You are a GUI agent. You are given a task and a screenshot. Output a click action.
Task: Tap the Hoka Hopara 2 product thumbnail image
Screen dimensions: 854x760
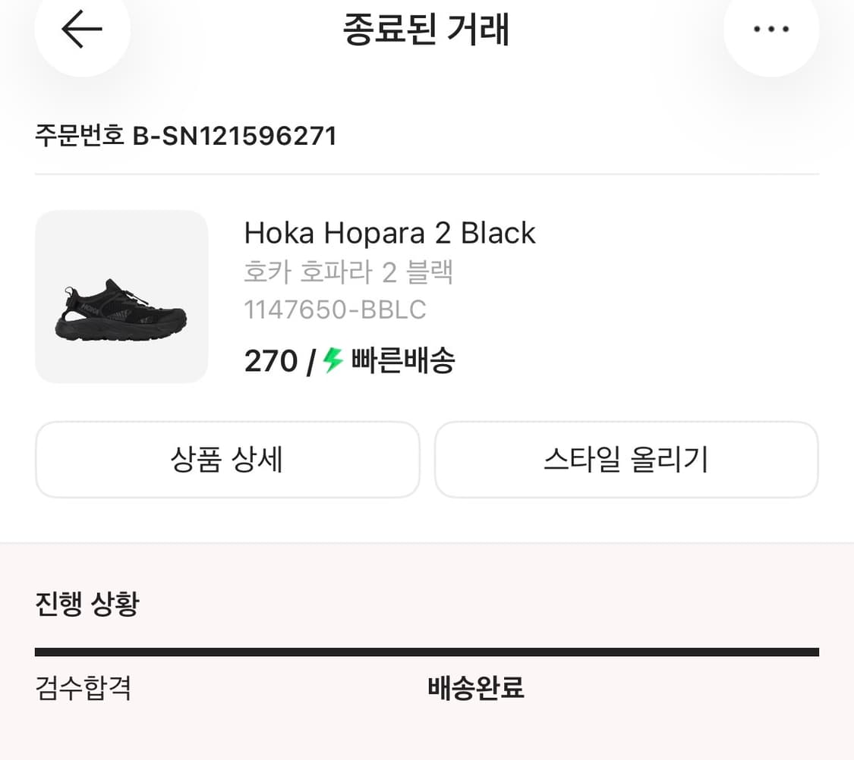click(121, 296)
